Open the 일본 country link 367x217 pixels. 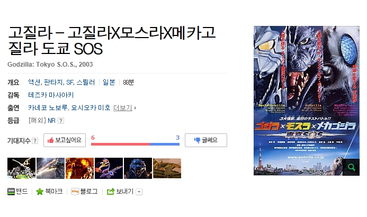pos(109,83)
